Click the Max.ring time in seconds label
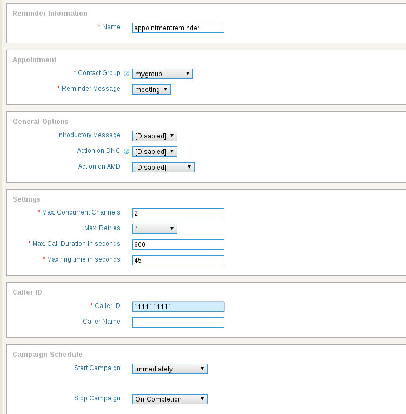This screenshot has width=406, height=414. pos(84,259)
